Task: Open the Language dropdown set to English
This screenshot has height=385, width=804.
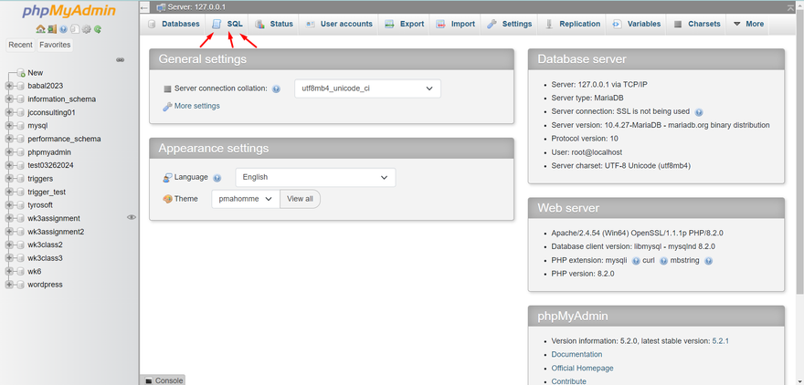Action: (x=315, y=177)
